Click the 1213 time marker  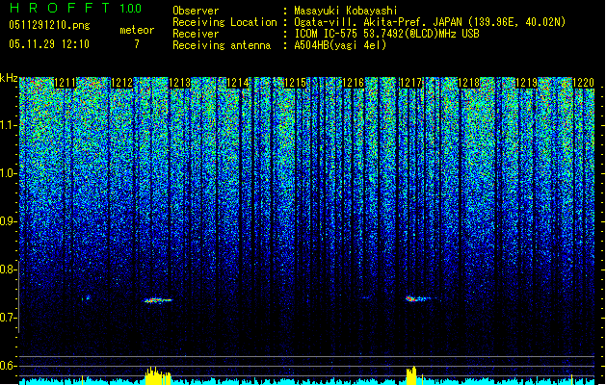(x=180, y=83)
